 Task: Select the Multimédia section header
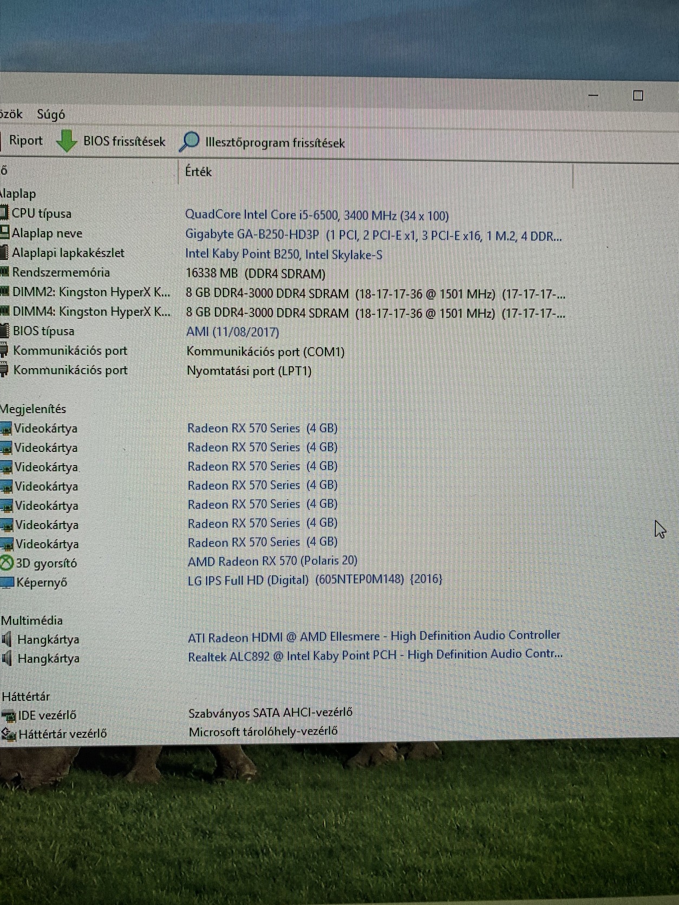tap(32, 620)
